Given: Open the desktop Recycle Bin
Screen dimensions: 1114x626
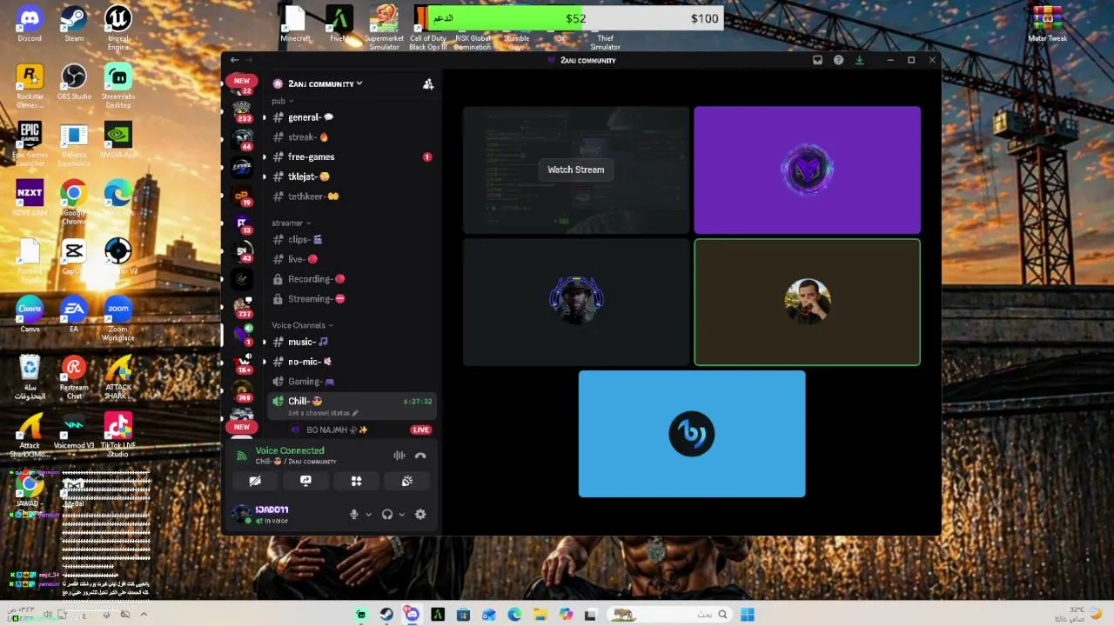Looking at the screenshot, I should click(30, 376).
